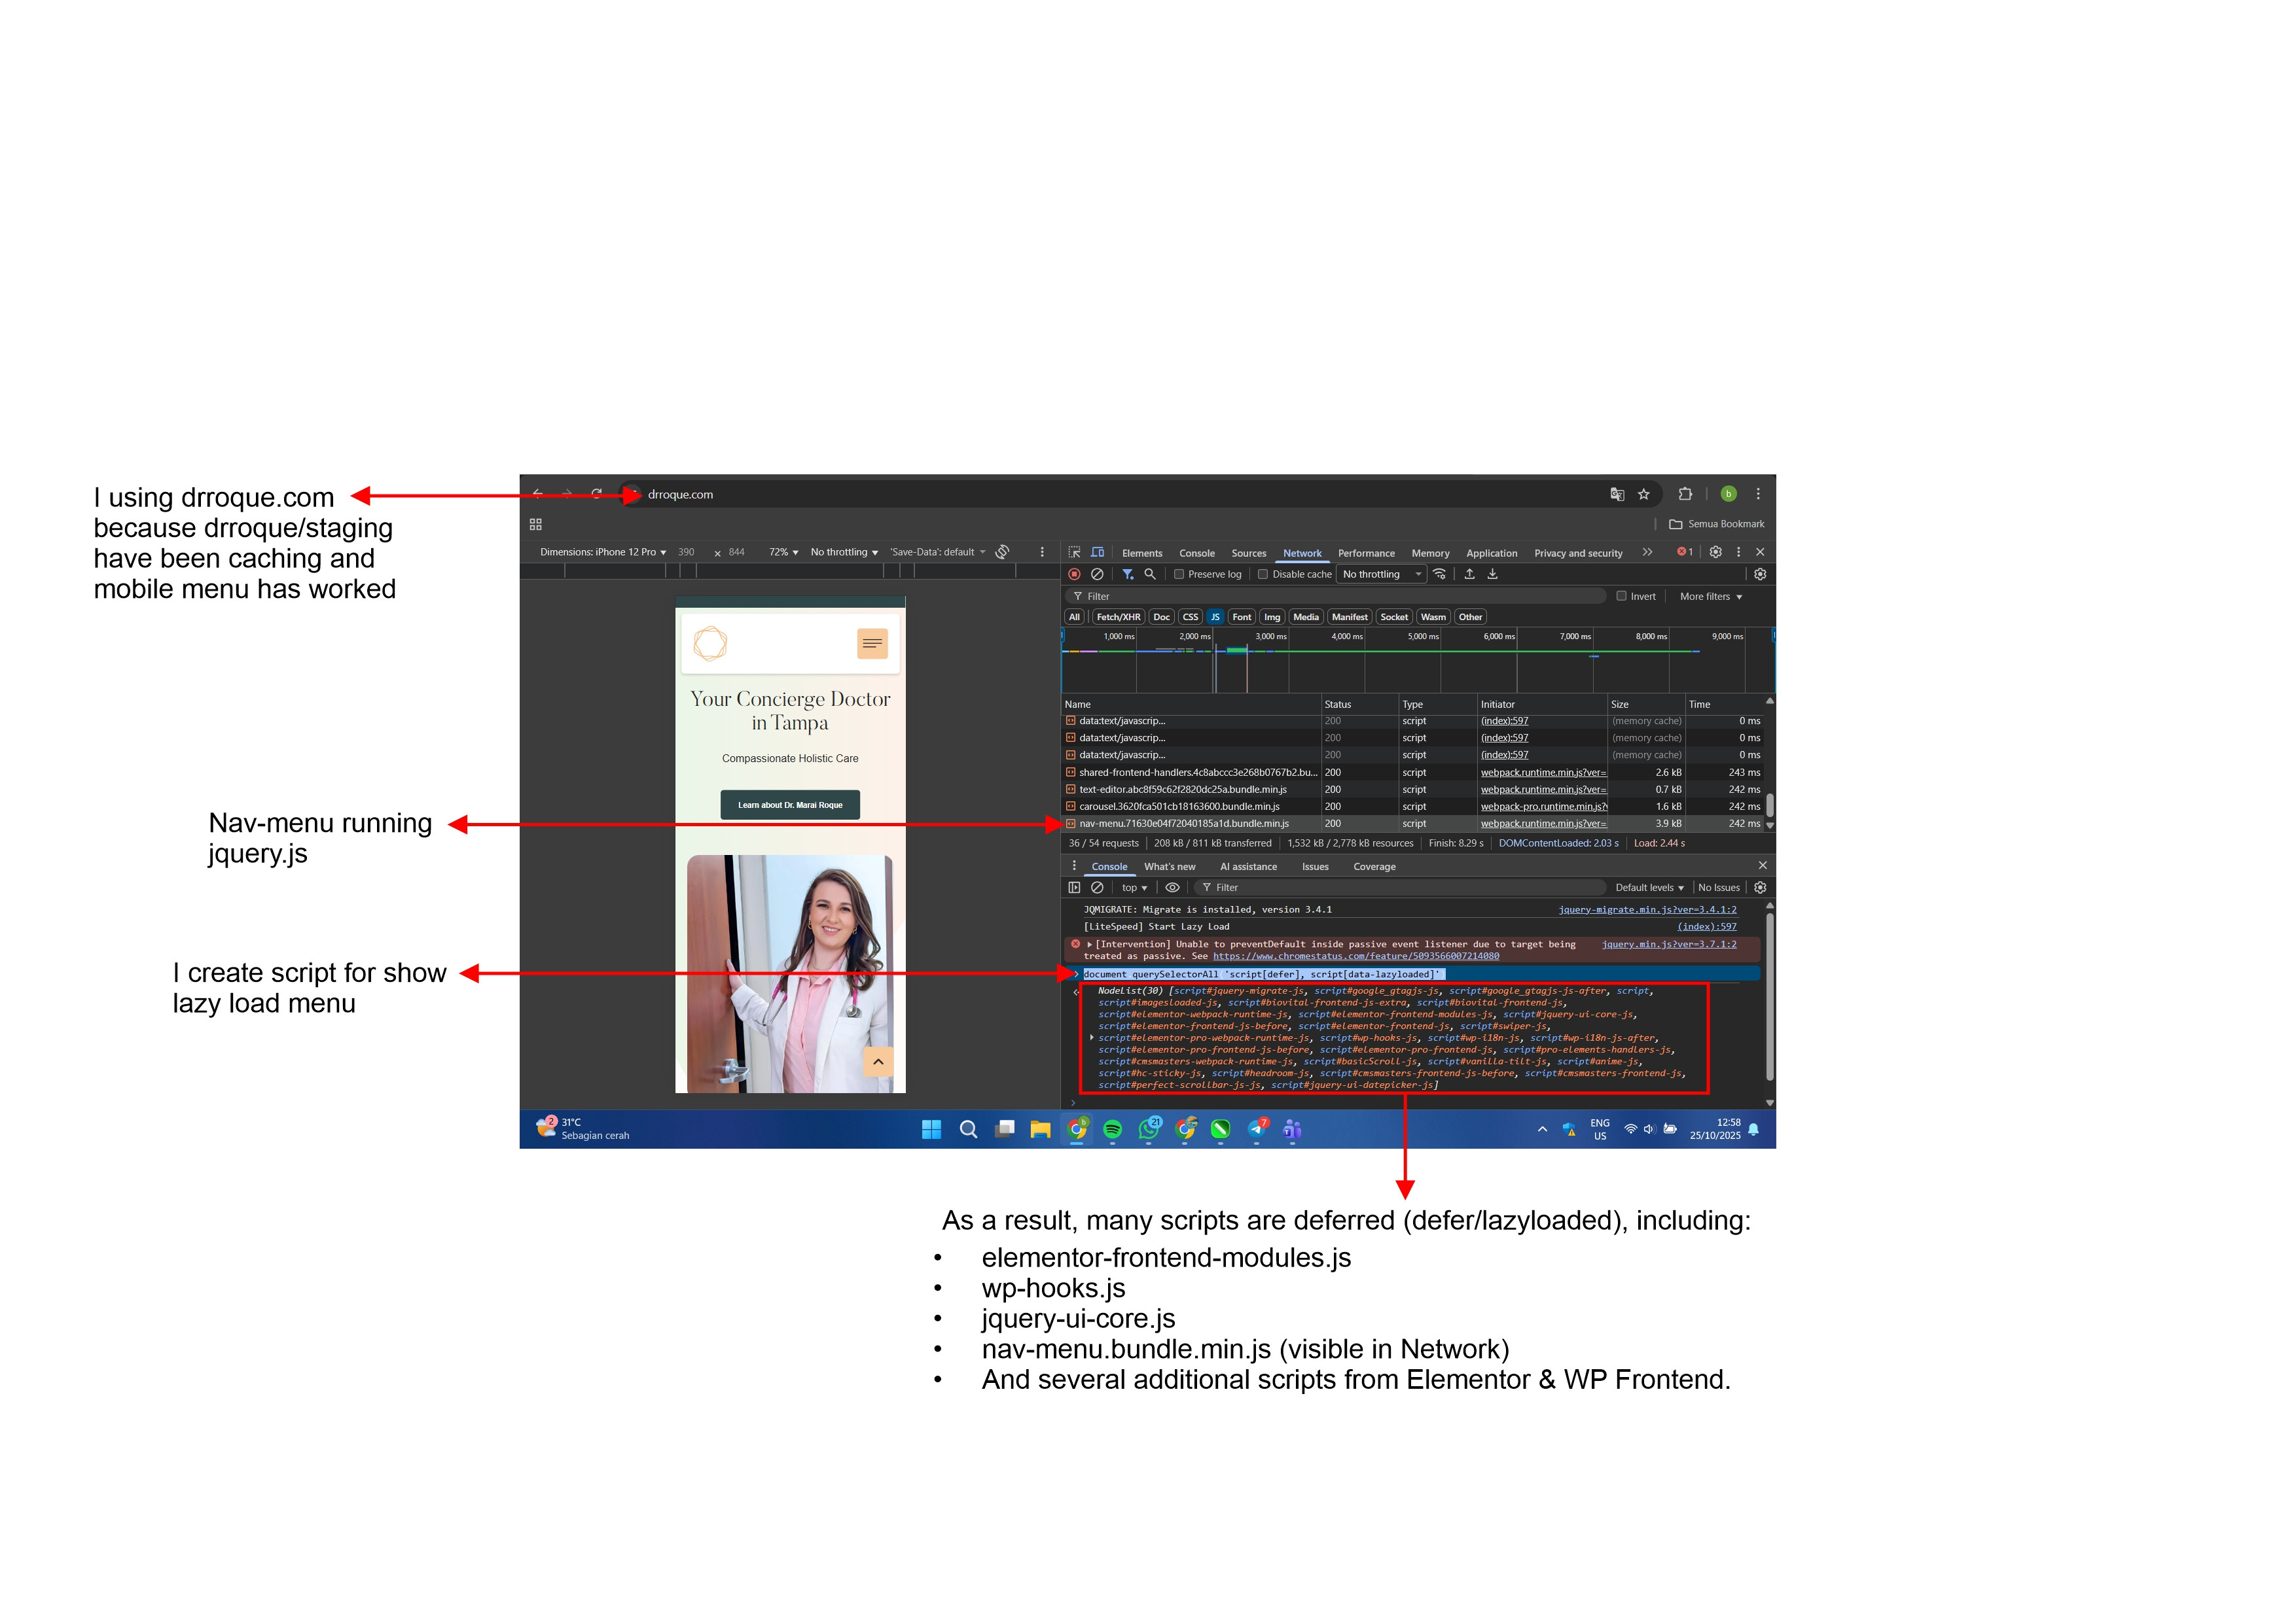Click the inspect element selector icon
Viewport: 2296px width, 1623px height.
click(x=1074, y=553)
